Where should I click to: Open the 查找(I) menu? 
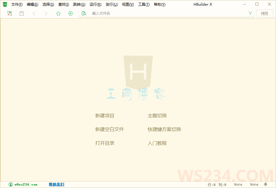pos(63,4)
